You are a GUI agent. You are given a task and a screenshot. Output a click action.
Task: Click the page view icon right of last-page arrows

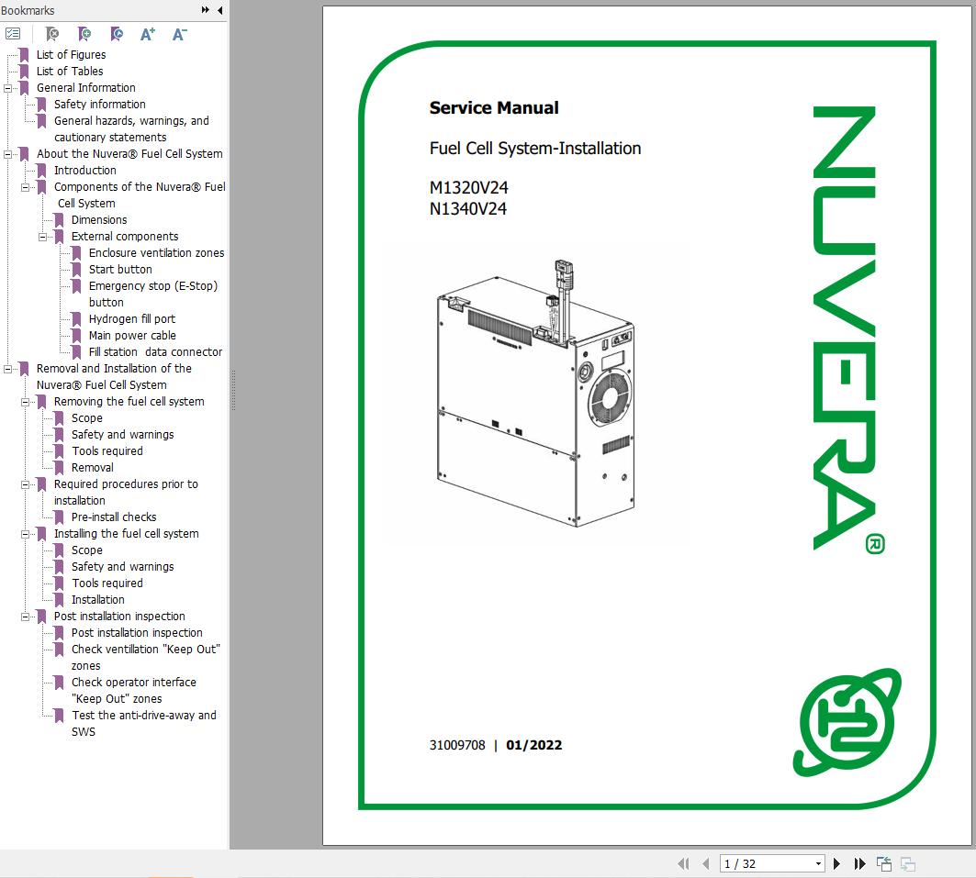point(884,863)
